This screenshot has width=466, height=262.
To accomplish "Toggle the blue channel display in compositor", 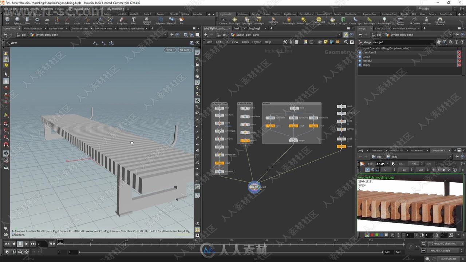I will click(x=381, y=235).
